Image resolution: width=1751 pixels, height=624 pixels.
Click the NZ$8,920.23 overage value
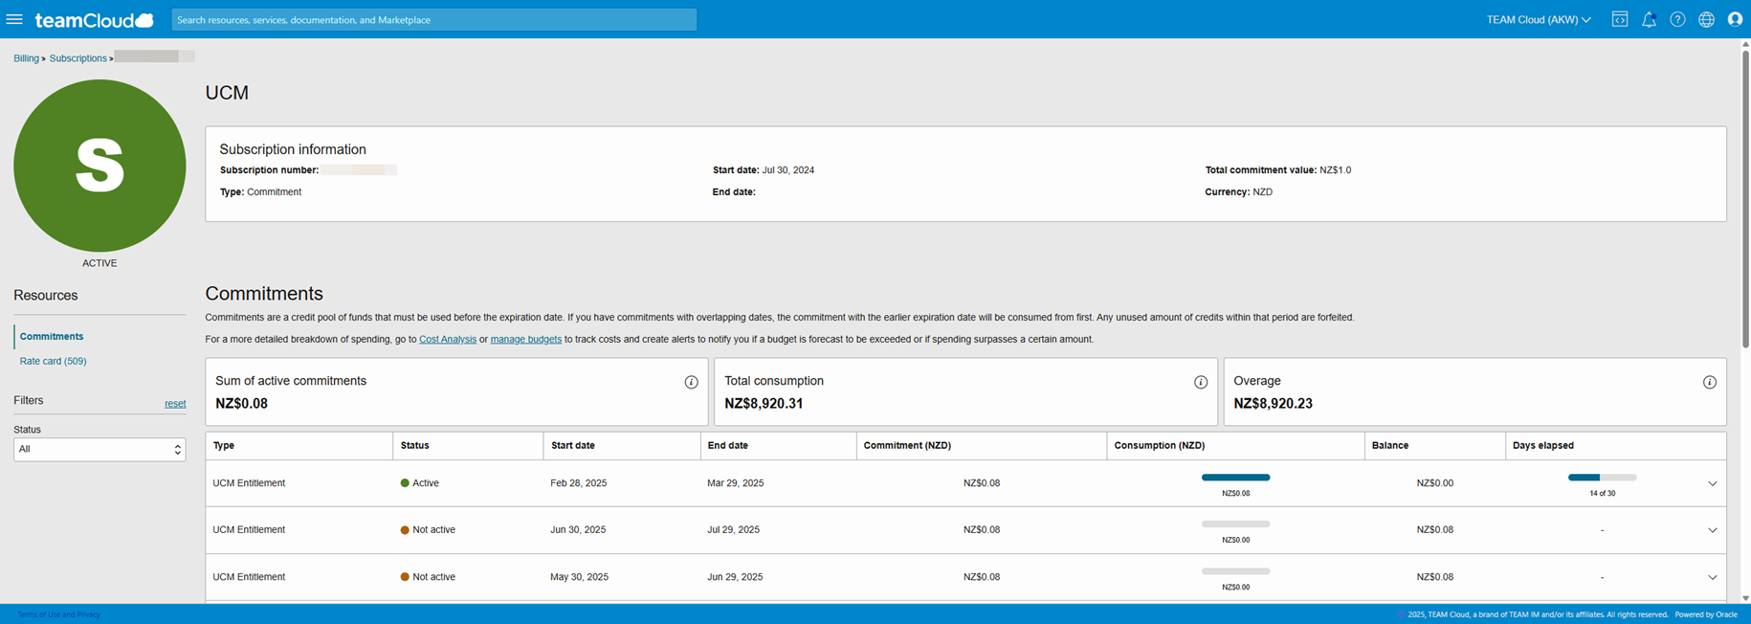click(x=1273, y=404)
